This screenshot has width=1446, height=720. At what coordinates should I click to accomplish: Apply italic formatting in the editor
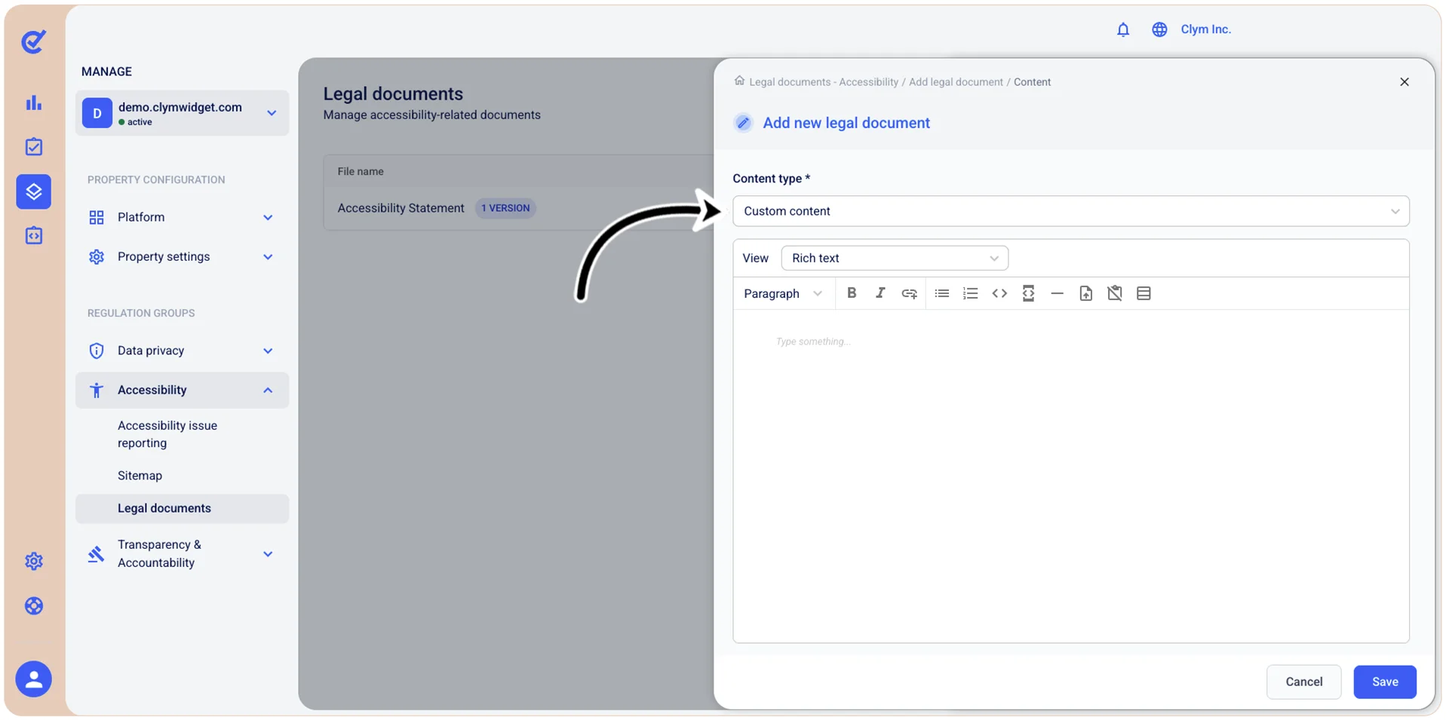(880, 293)
